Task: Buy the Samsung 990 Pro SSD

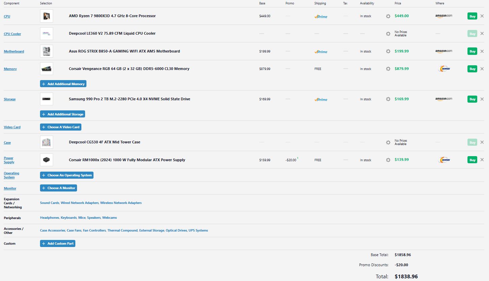Action: click(x=472, y=99)
